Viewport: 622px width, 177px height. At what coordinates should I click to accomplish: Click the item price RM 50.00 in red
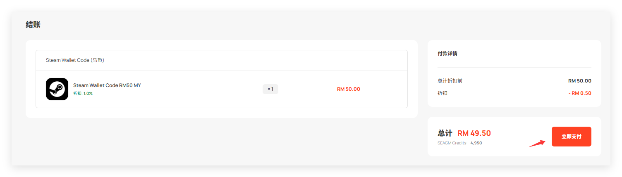tap(349, 89)
